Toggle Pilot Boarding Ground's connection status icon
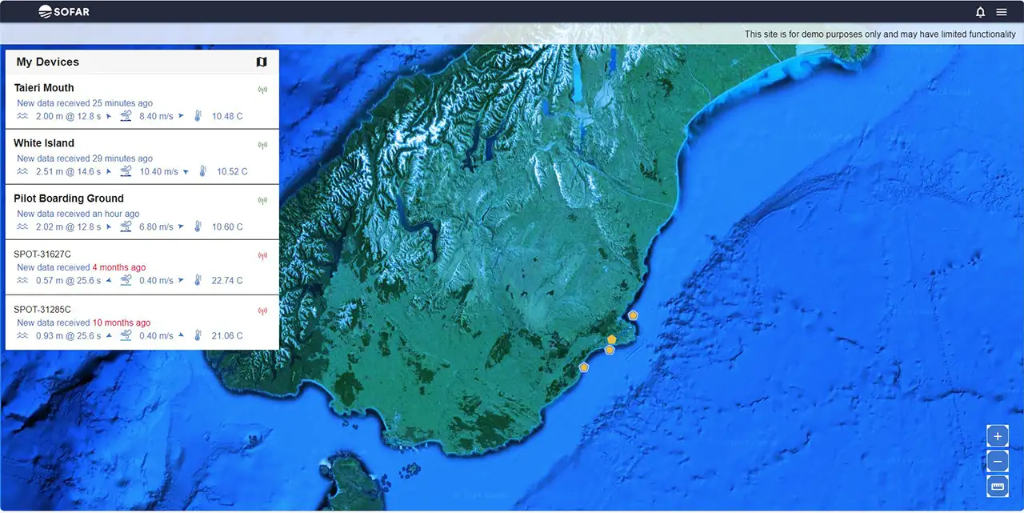This screenshot has width=1024, height=513. (x=262, y=200)
